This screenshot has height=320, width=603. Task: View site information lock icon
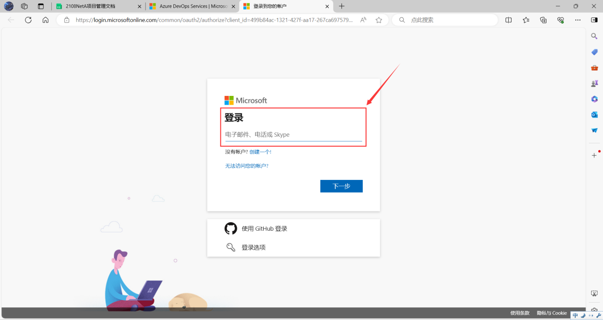pos(66,20)
